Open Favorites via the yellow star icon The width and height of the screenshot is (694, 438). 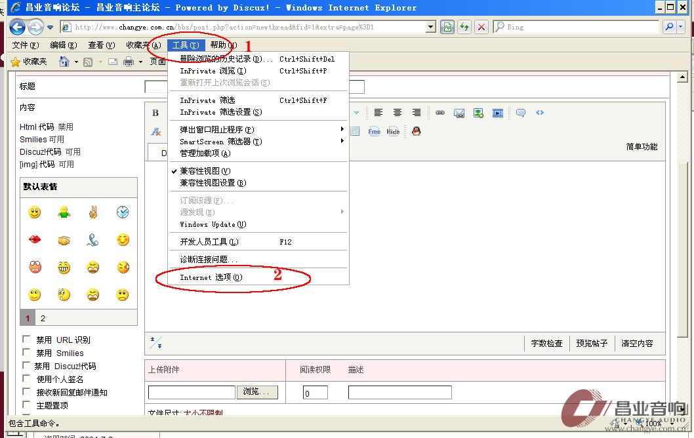point(16,62)
